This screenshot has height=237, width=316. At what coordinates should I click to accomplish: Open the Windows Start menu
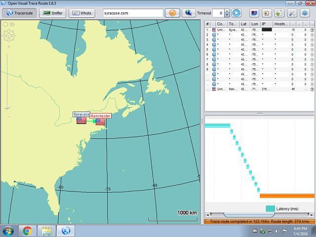[8, 231]
